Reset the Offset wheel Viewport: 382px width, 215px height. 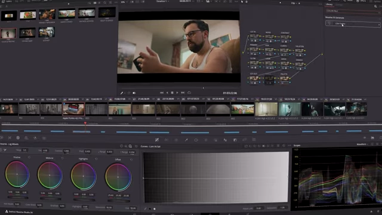131,159
